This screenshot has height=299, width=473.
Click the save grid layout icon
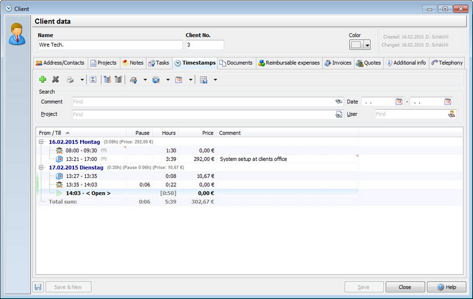point(204,79)
